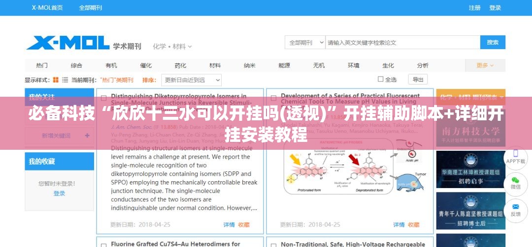
Task: Select the 能源 category tab
Action: pyautogui.click(x=284, y=65)
